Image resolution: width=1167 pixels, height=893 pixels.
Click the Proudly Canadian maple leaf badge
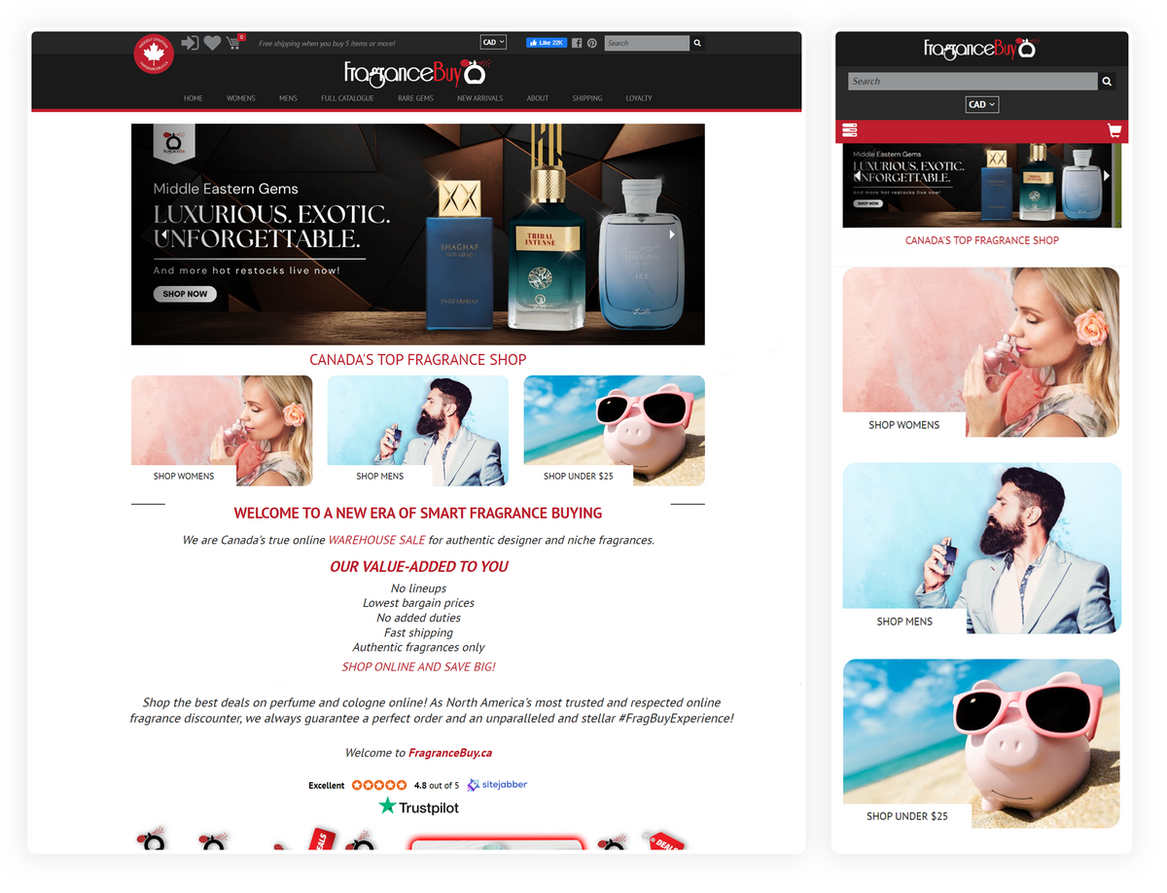[153, 54]
